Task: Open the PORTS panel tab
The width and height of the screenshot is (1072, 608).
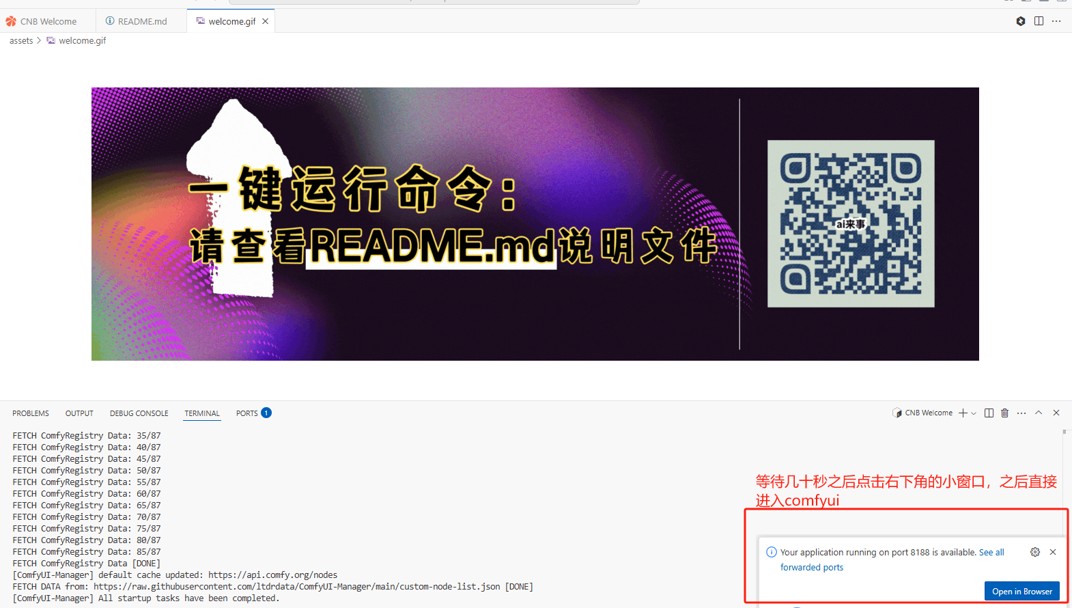Action: pyautogui.click(x=247, y=413)
